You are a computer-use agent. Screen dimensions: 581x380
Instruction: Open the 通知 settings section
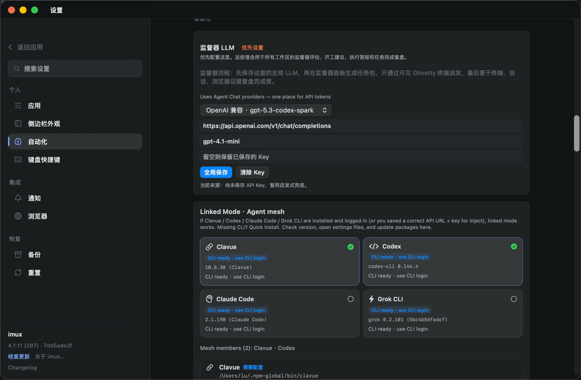[75, 198]
